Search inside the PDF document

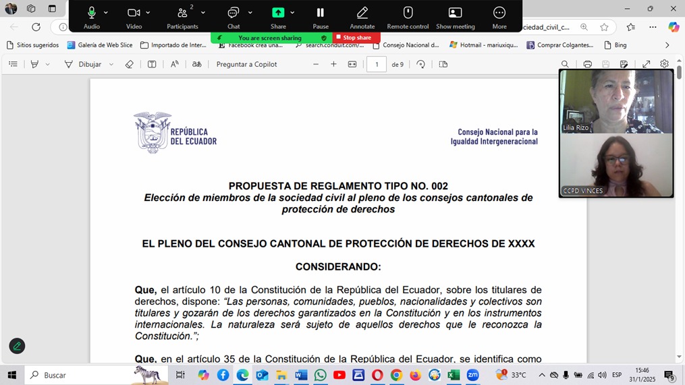(x=565, y=64)
